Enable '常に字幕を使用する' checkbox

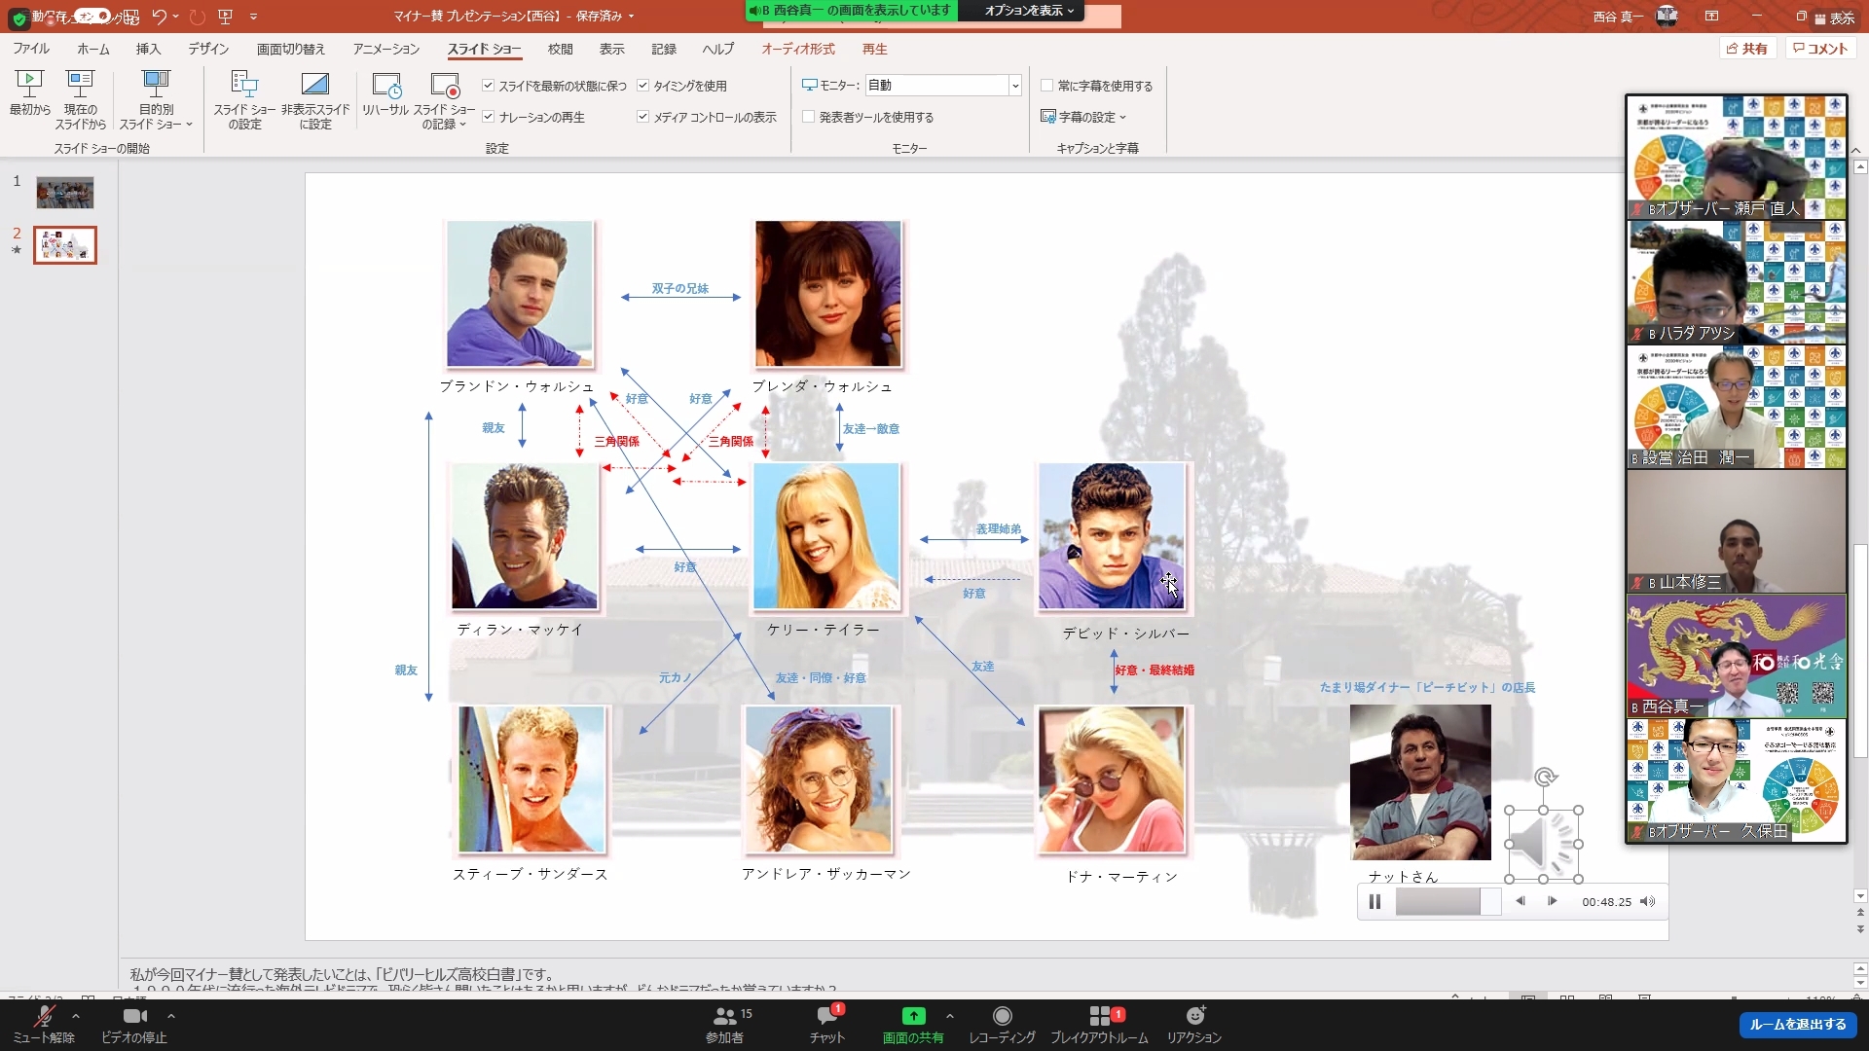(x=1047, y=86)
